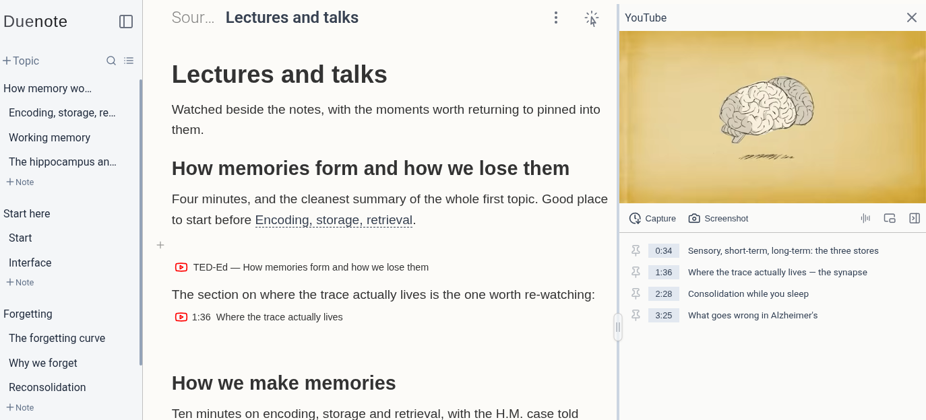Play the brain video thumbnail
This screenshot has width=926, height=420.
[x=772, y=117]
